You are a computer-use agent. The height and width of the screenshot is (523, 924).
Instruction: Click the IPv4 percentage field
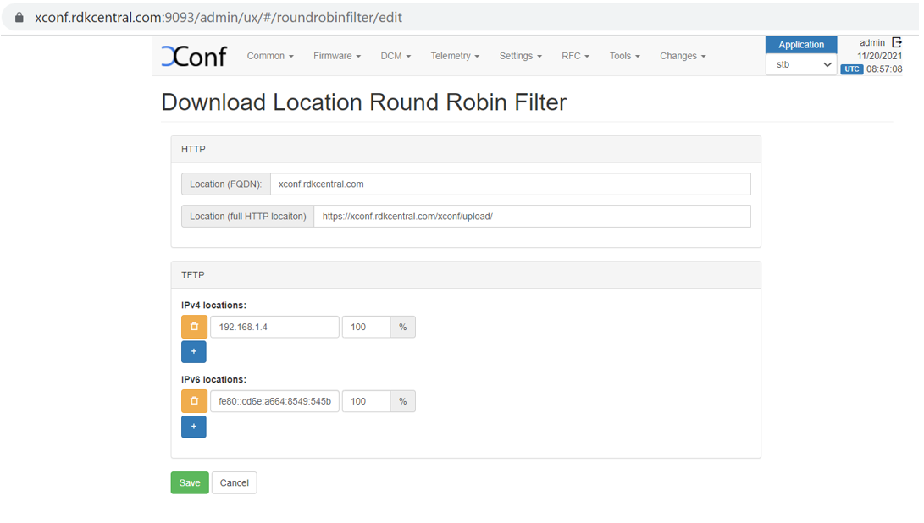tap(366, 327)
